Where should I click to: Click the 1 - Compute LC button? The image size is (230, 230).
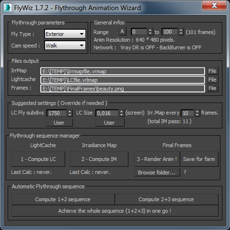38,159
